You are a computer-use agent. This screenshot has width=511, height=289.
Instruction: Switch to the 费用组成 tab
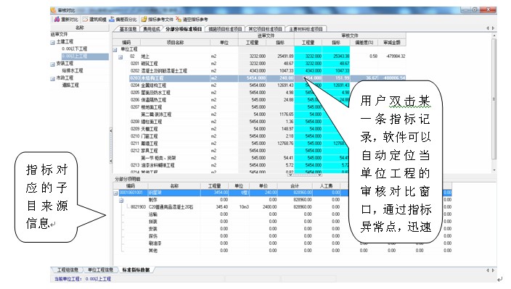point(152,29)
